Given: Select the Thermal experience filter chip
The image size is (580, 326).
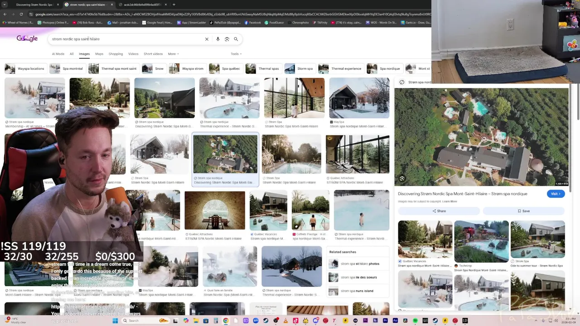Looking at the screenshot, I should [341, 69].
